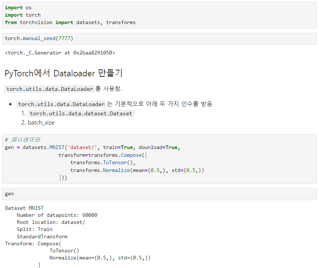Click the 'Split: Train' output line
Image resolution: width=319 pixels, height=268 pixels.
click(x=34, y=229)
